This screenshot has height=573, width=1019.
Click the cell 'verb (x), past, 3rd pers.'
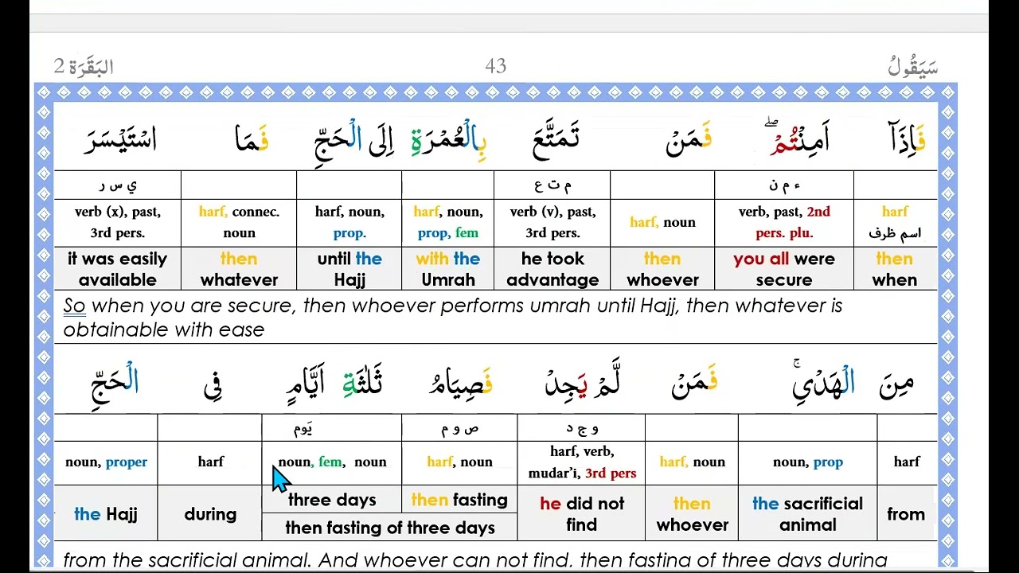(118, 222)
